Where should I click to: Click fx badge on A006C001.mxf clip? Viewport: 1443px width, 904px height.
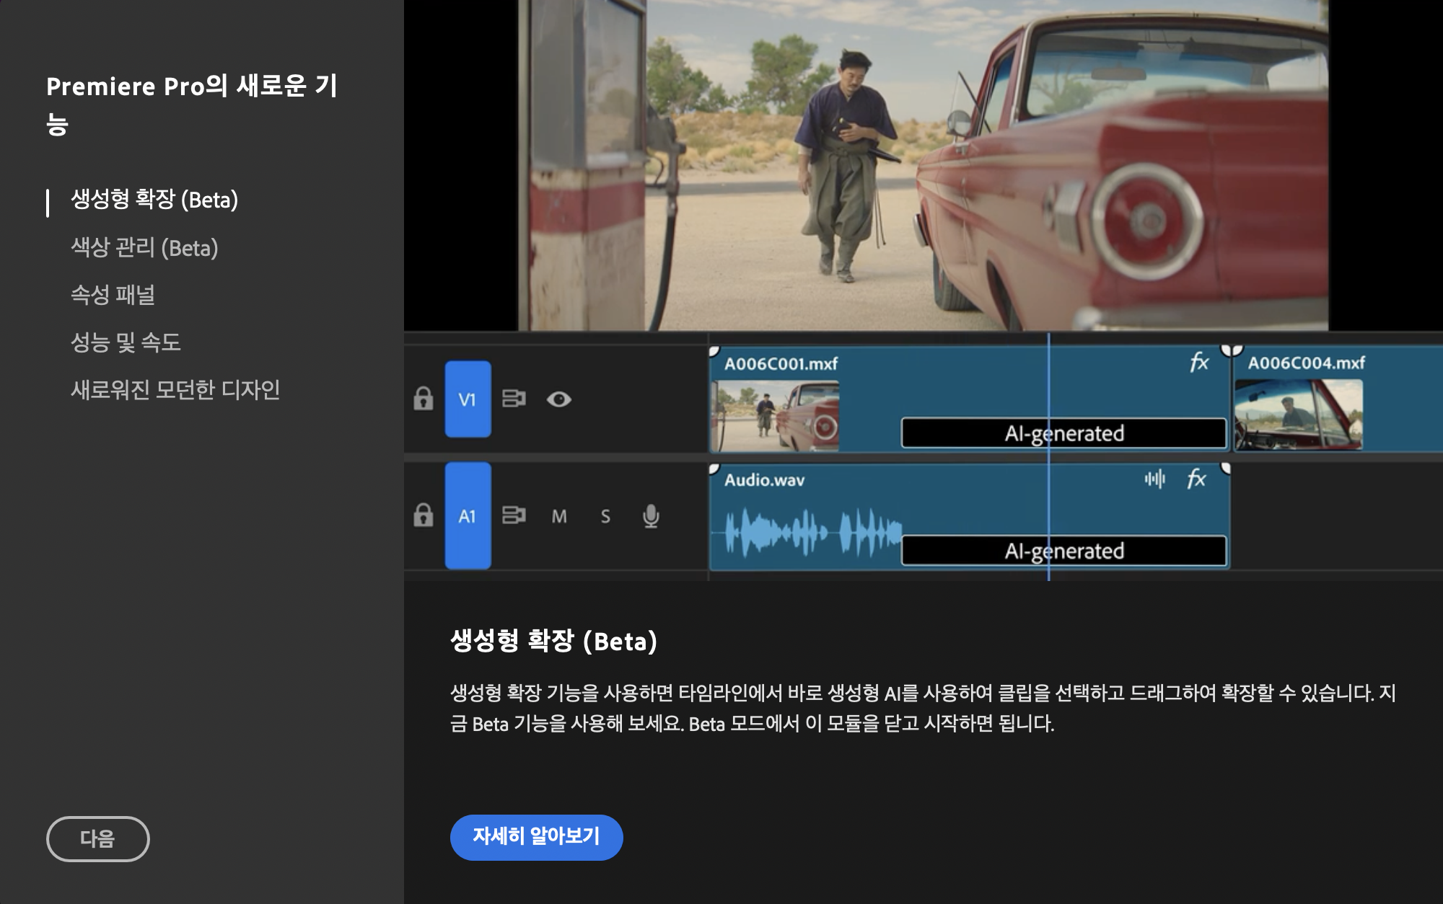click(x=1199, y=362)
